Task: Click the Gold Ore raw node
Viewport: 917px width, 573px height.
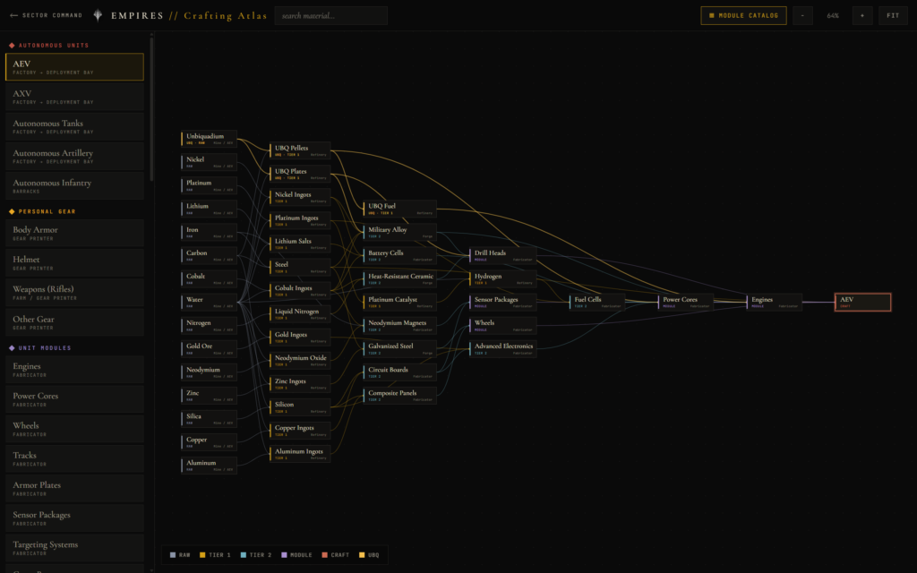Action: click(x=209, y=349)
